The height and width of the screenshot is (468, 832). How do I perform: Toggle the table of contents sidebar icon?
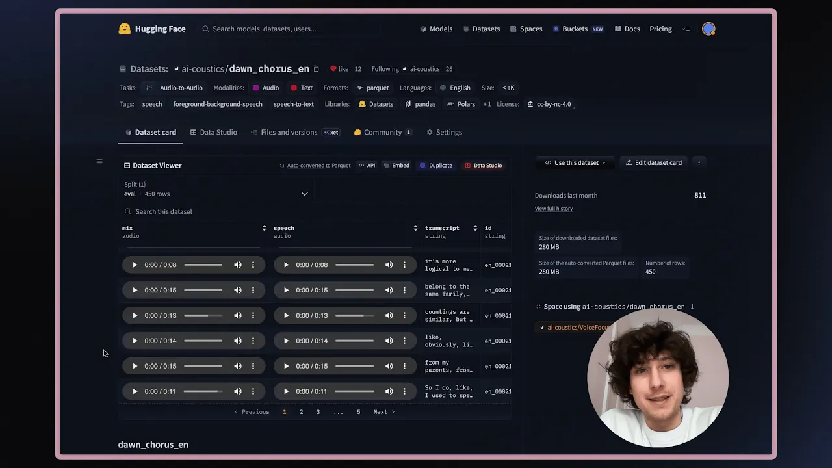pyautogui.click(x=99, y=161)
